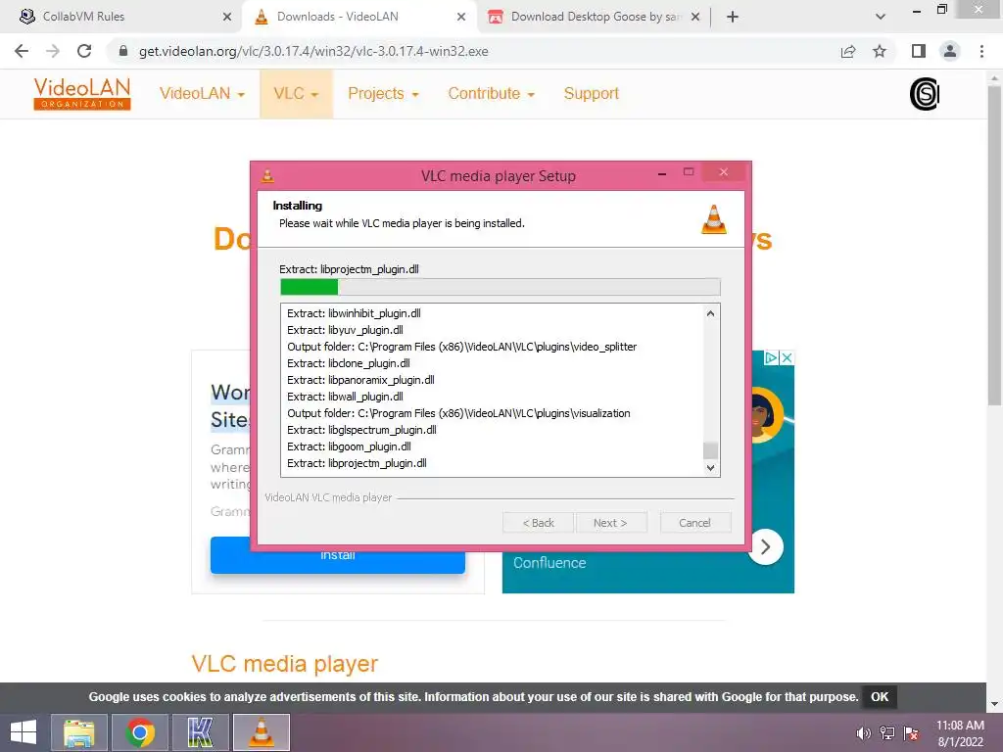Select the Downloads - VideoLAN tab
The image size is (1003, 752).
358,17
